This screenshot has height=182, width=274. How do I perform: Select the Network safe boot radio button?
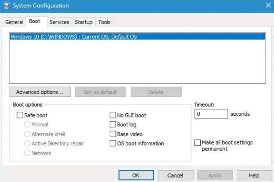27,153
